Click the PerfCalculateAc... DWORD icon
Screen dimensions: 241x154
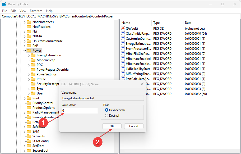123,79
